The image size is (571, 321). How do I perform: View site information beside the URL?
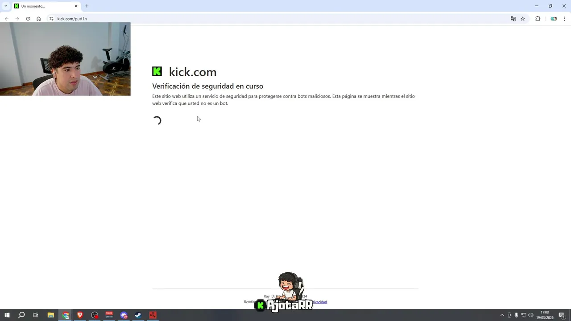[51, 19]
